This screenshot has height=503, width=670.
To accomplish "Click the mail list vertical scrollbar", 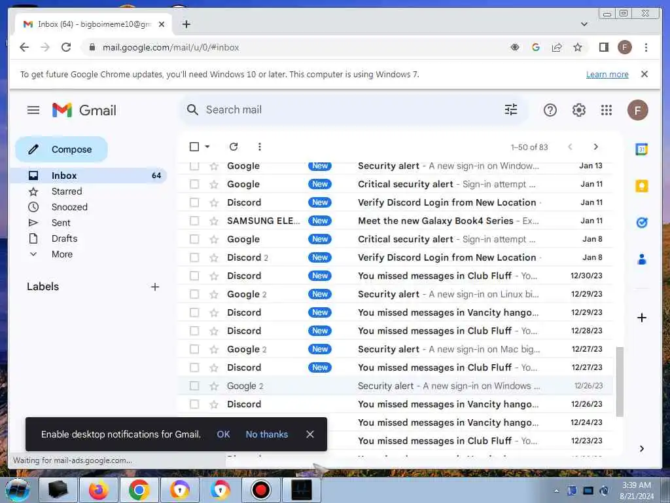I will point(619,382).
